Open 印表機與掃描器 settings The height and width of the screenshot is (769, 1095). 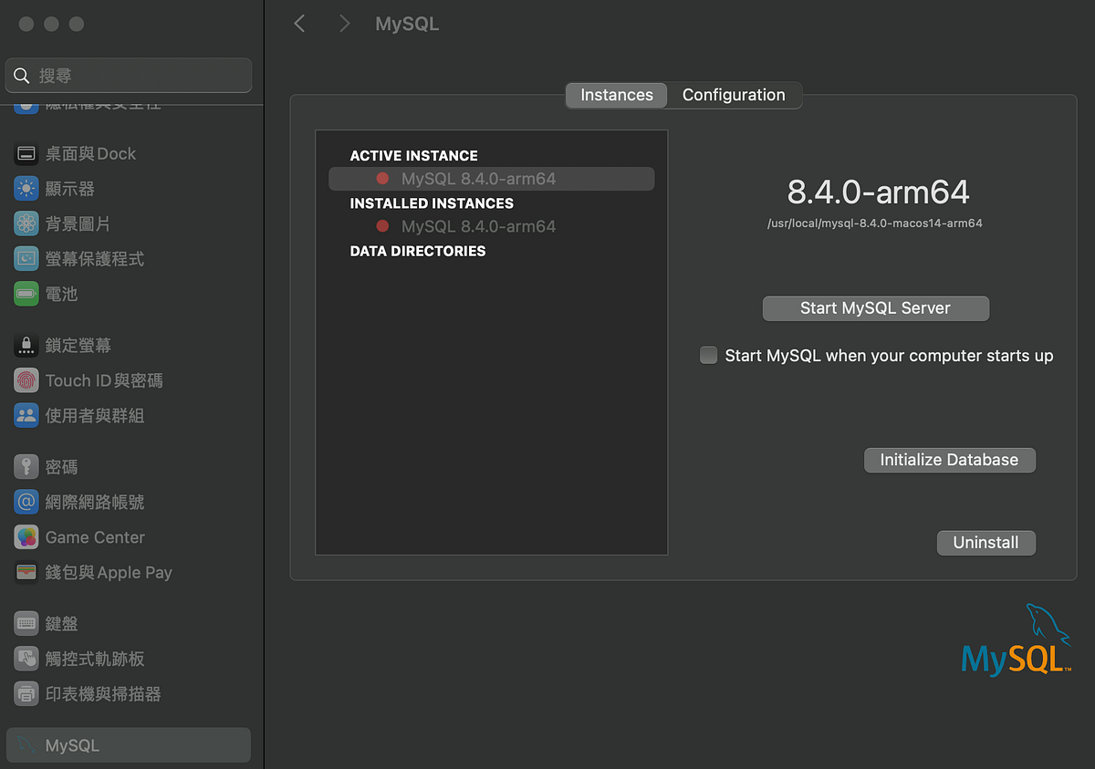point(100,693)
